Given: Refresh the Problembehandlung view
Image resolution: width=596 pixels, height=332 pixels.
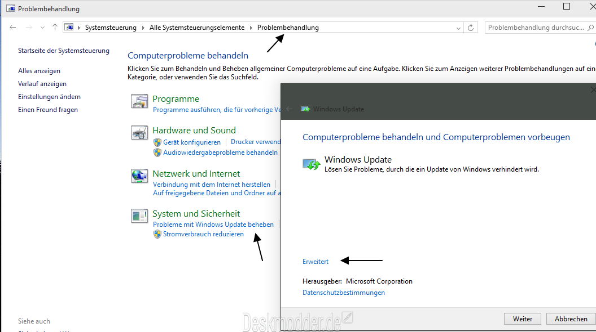Looking at the screenshot, I should [x=471, y=28].
